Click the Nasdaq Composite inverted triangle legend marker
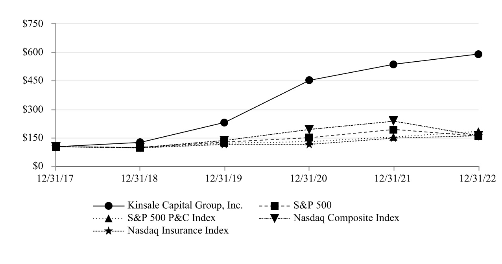Viewport: 502px width, 264px height. [x=275, y=218]
